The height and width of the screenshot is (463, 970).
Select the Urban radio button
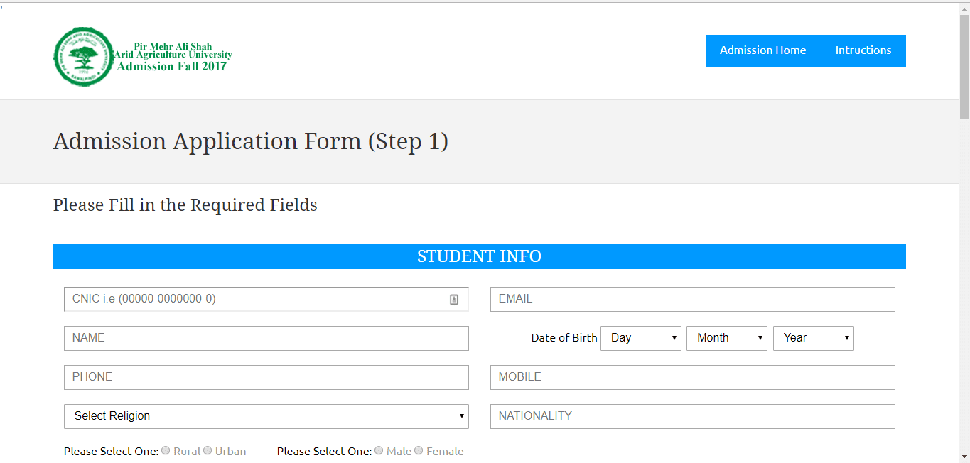(208, 451)
